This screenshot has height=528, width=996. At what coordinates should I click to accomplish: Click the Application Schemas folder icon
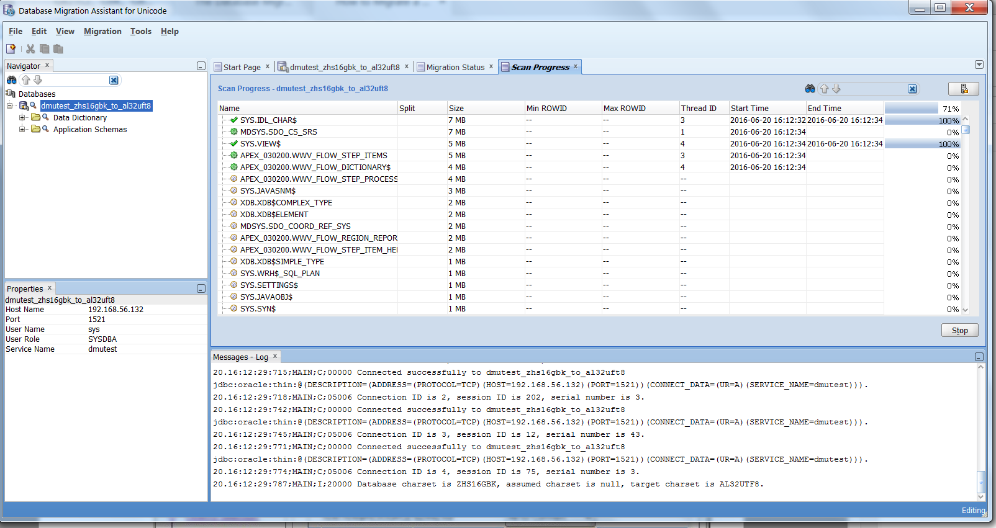36,129
